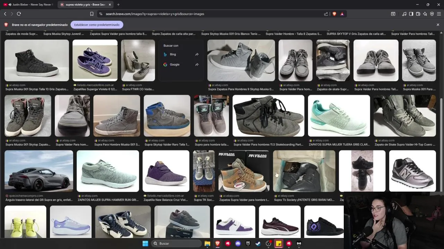
Task: Open Supra Tk Society box image
Action: [304, 171]
